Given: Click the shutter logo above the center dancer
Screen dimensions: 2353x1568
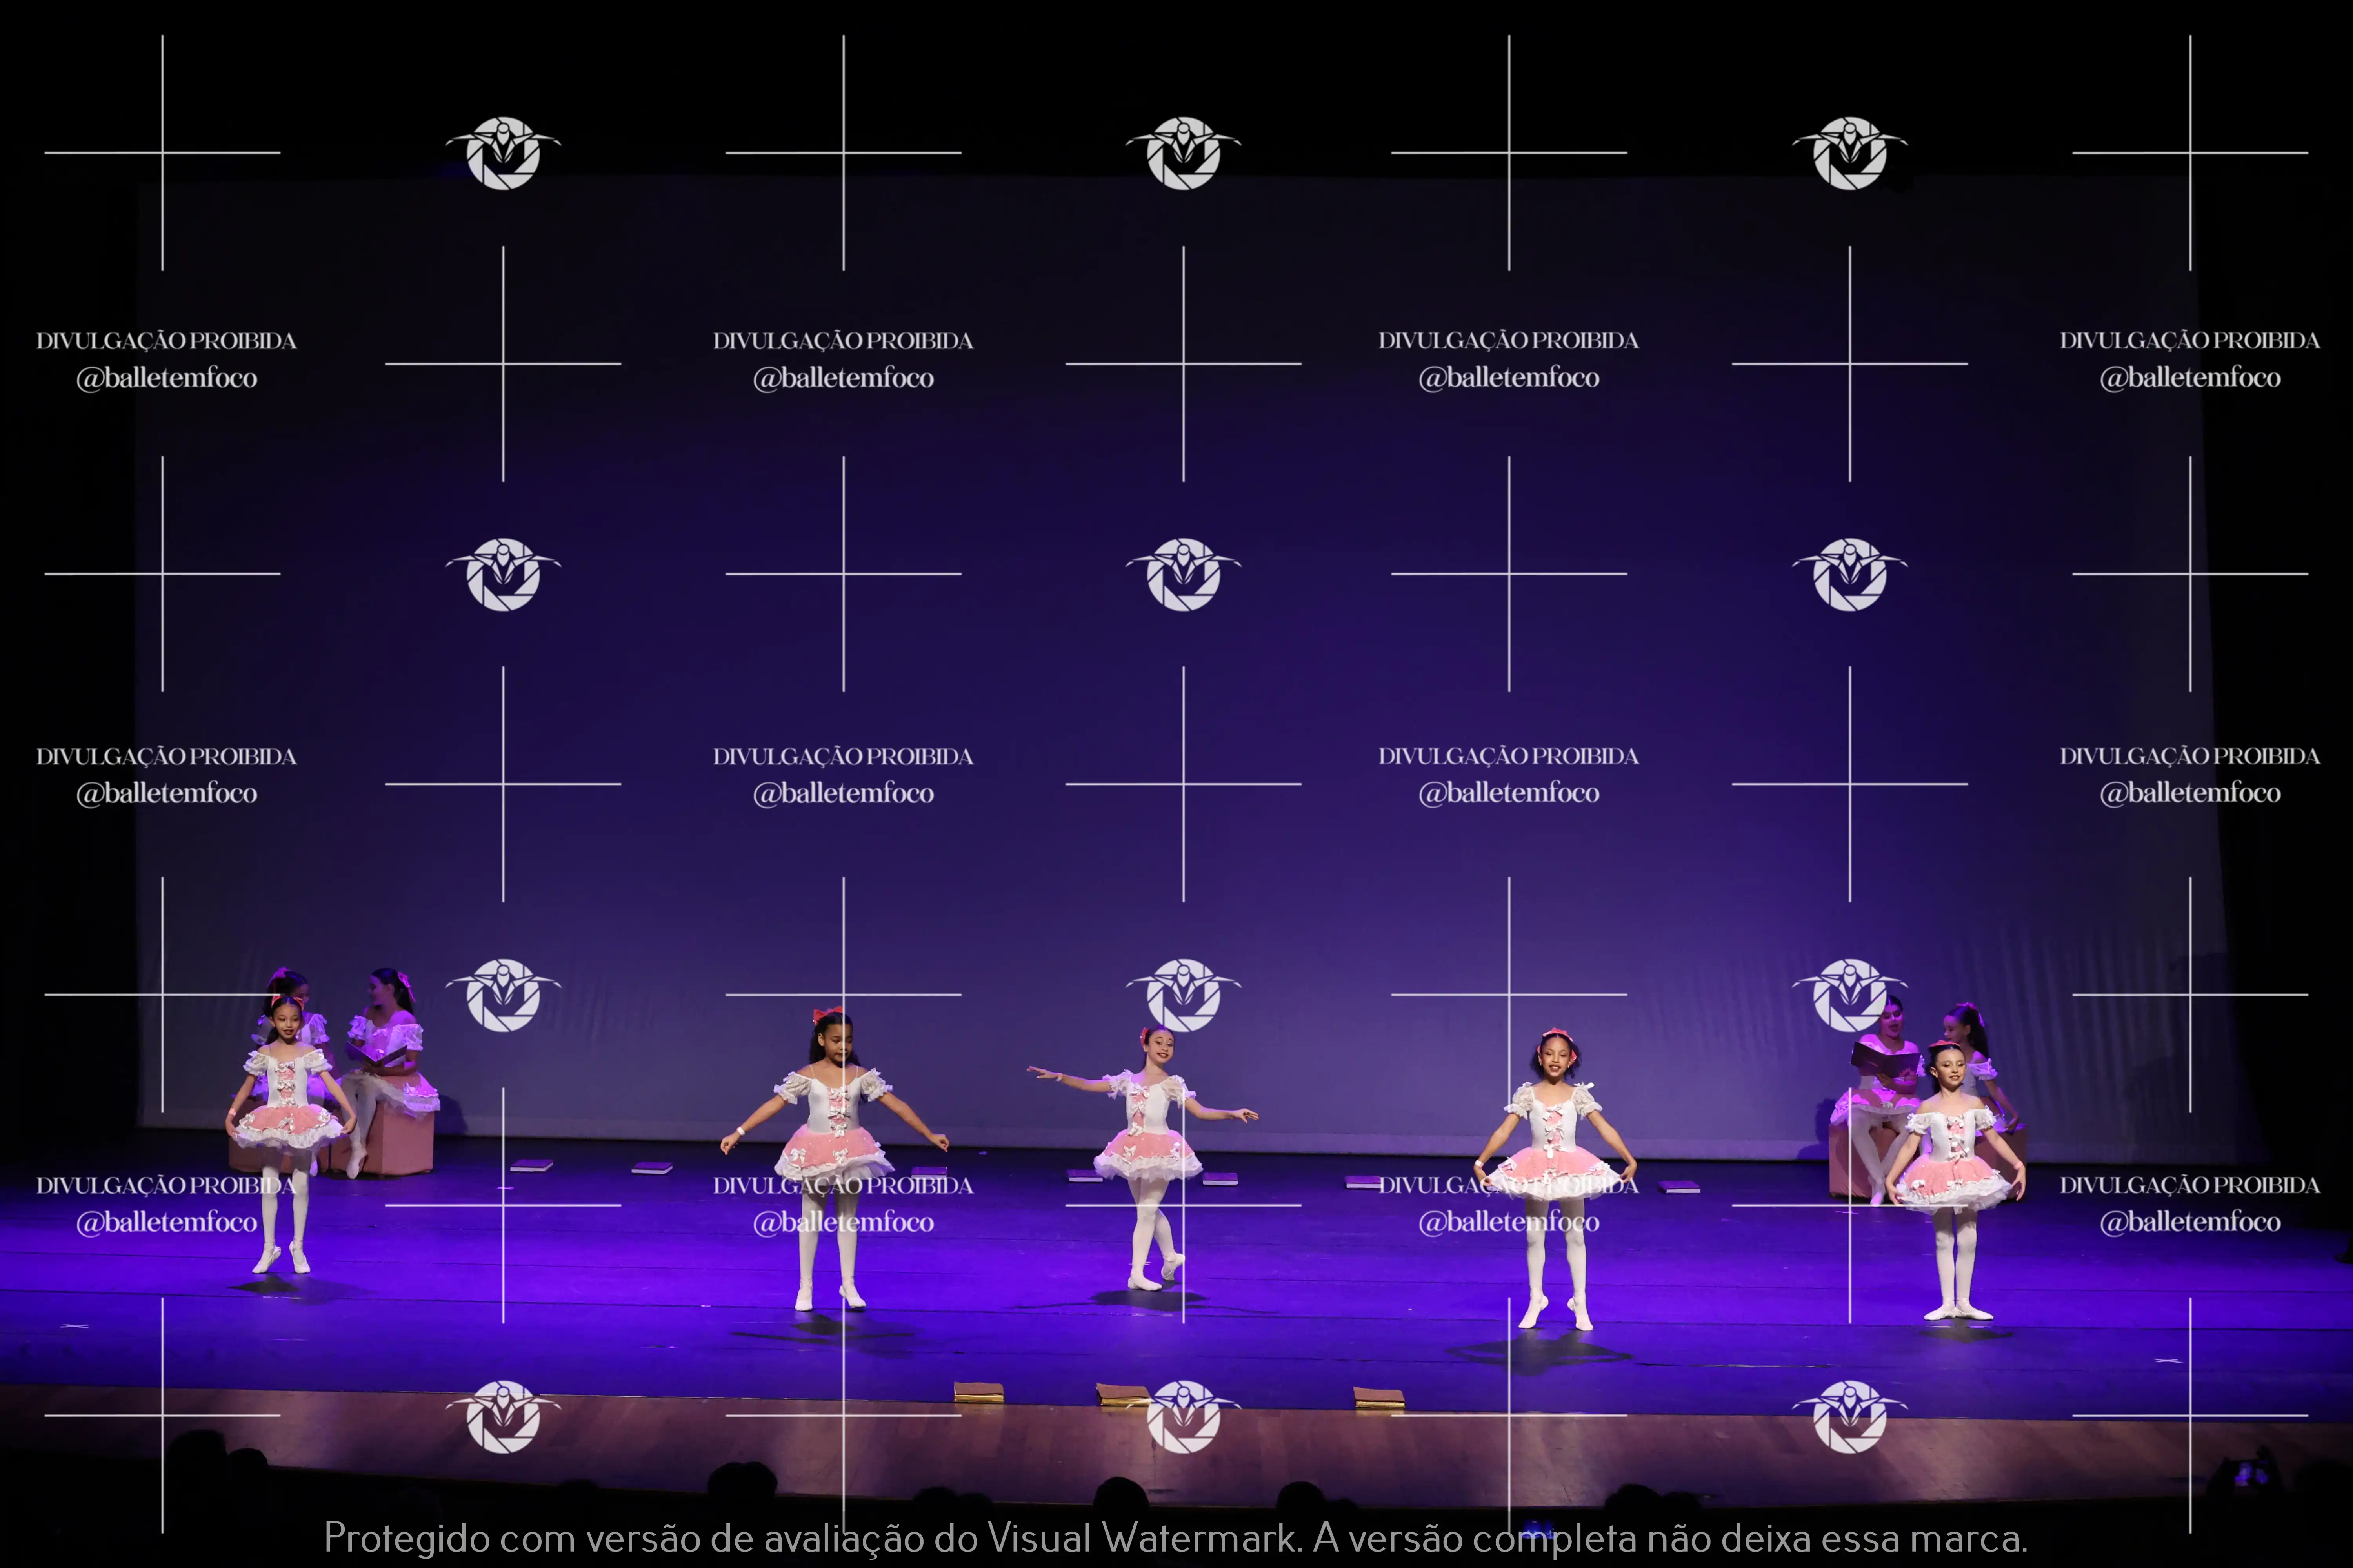Looking at the screenshot, I should [1184, 995].
